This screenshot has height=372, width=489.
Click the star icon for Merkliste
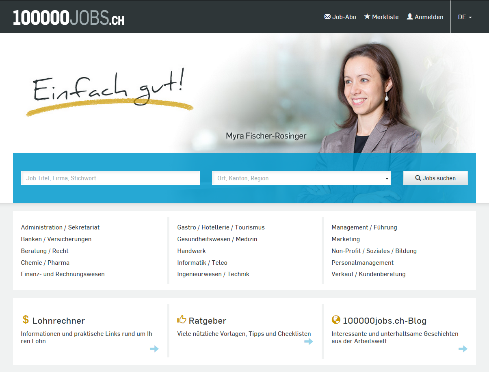point(367,17)
